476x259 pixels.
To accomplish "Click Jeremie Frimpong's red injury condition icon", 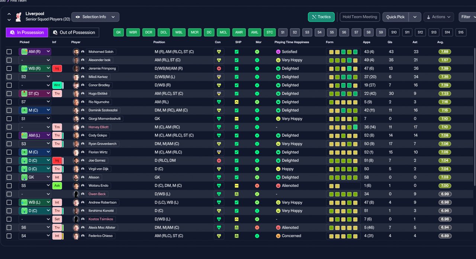I will pos(219,68).
